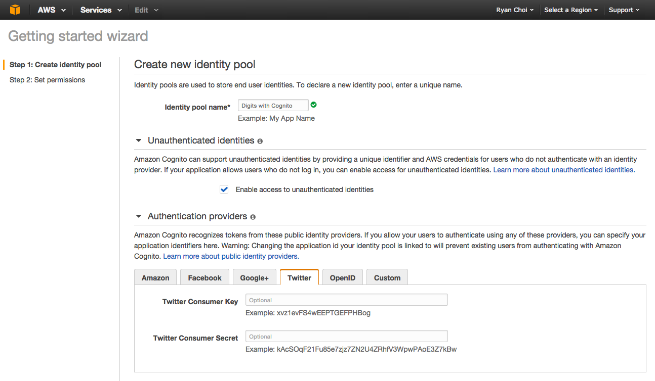
Task: Click the Getting started wizard heading
Action: coord(78,36)
